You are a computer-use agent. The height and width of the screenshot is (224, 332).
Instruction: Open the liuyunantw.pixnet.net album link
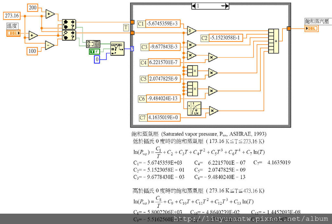pos(251,219)
